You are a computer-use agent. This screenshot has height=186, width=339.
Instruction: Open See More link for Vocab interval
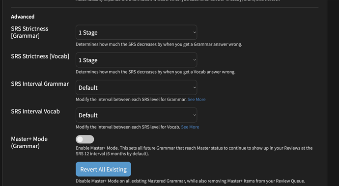[190, 127]
